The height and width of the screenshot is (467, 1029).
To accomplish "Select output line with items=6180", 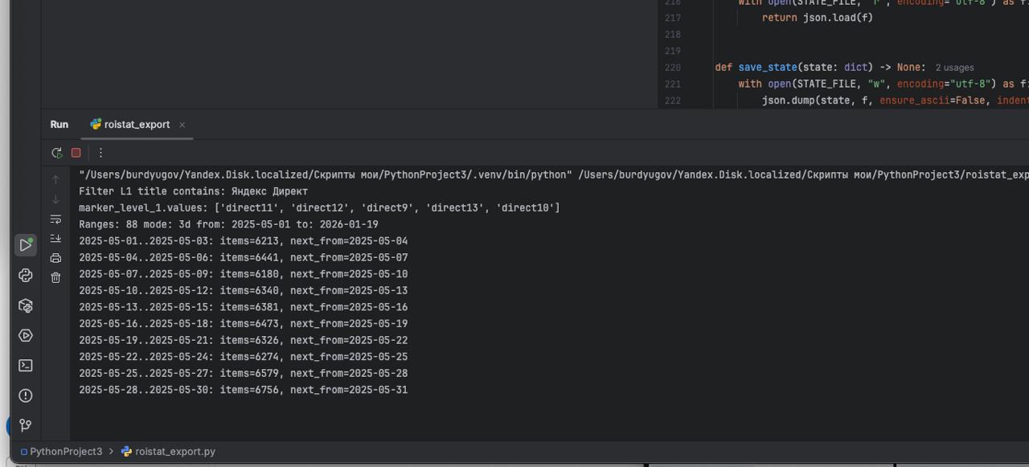I will coord(243,274).
